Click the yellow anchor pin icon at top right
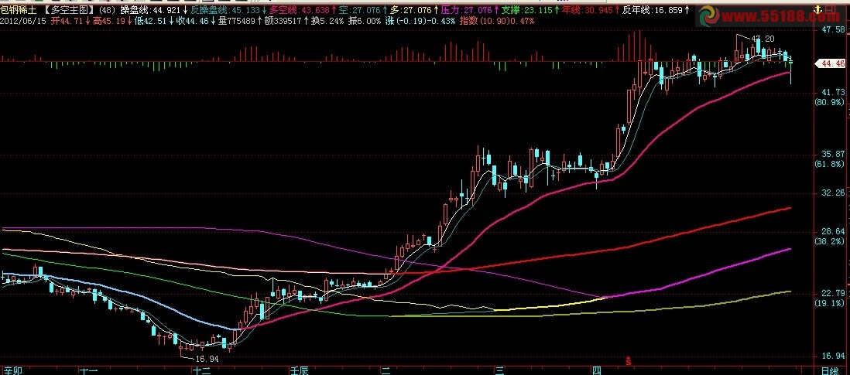The image size is (850, 375). pyautogui.click(x=817, y=9)
